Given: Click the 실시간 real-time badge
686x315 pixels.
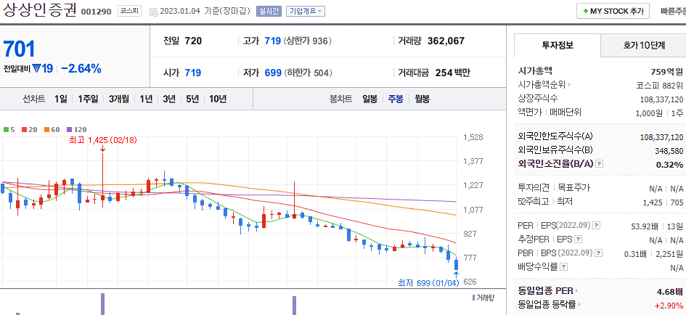Looking at the screenshot, I should [268, 12].
